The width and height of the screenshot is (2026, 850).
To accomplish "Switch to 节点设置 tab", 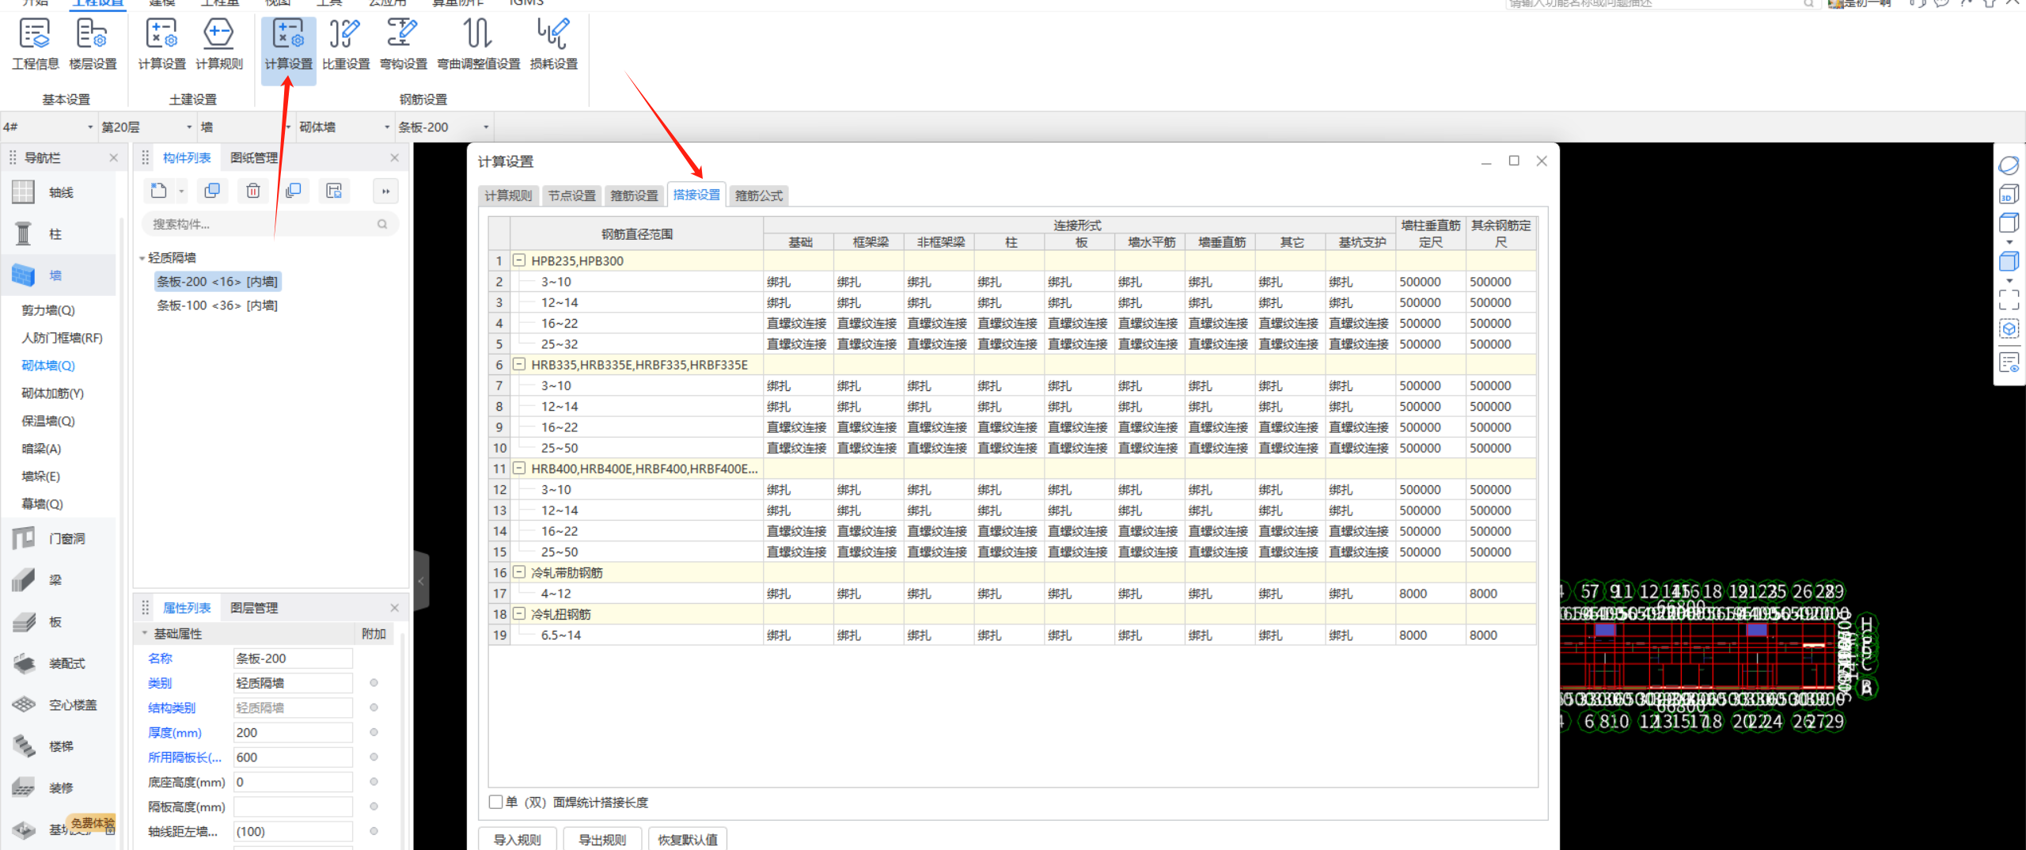I will [x=571, y=195].
